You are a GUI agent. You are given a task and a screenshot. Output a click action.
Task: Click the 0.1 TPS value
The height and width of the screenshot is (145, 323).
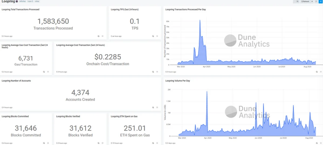pos(135,21)
